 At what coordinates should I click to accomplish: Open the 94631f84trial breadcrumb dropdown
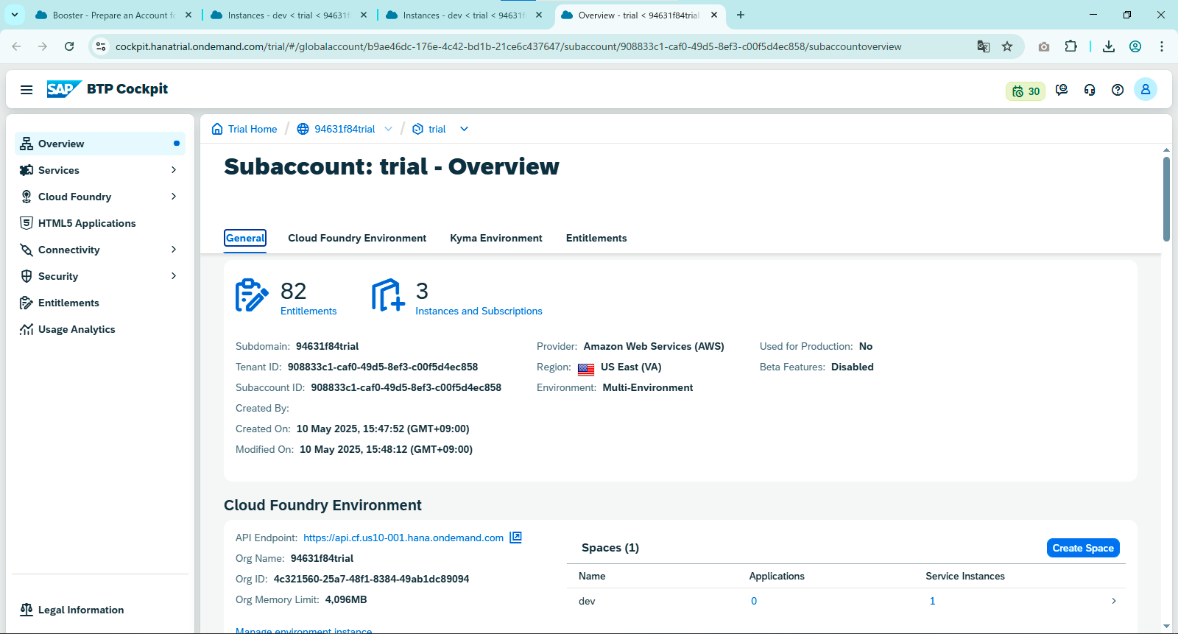pos(388,129)
